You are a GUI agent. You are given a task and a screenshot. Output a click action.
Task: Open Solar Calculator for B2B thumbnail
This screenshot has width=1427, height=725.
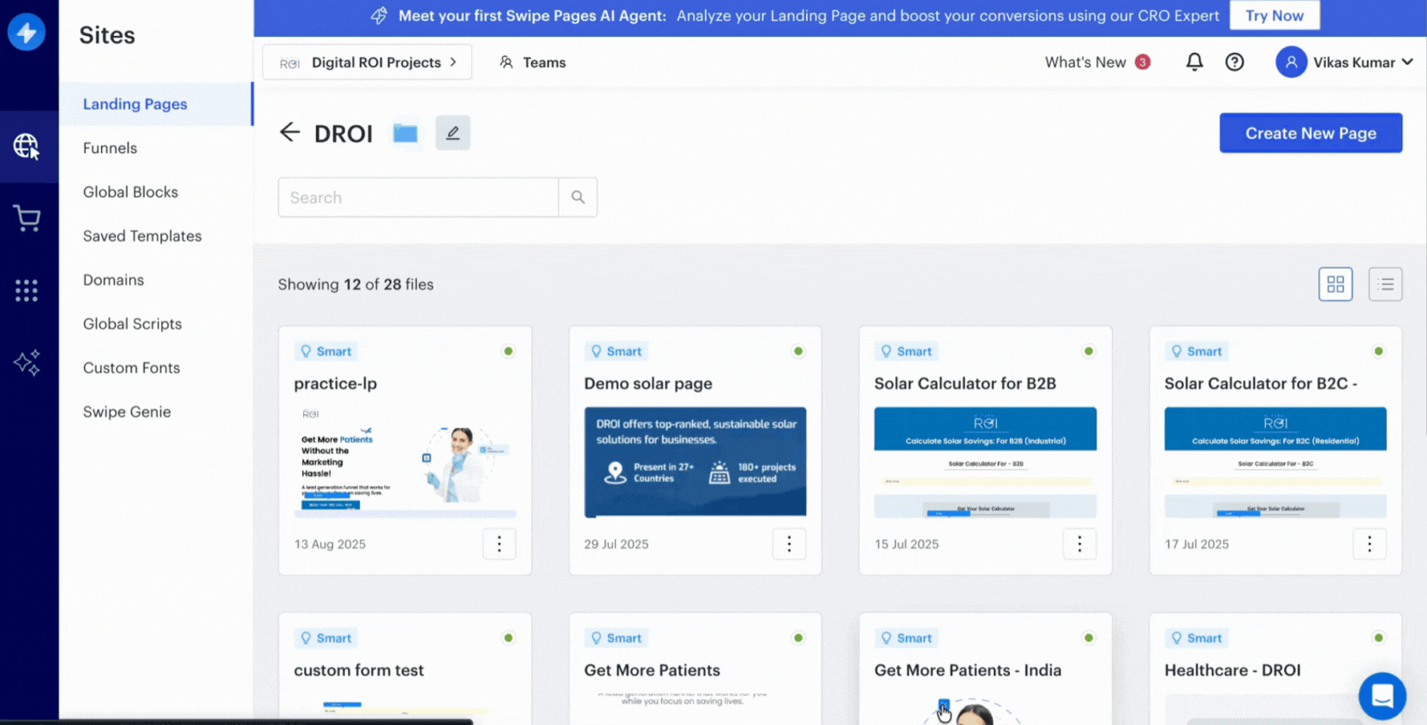[x=985, y=462]
